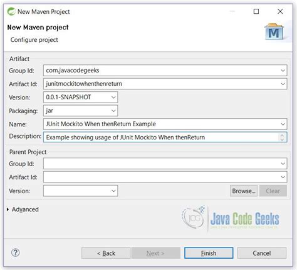This screenshot has height=270, width=297.
Task: Click the Description field spinner arrows
Action: click(x=282, y=137)
